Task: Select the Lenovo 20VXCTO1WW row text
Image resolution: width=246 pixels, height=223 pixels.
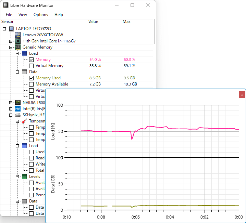Action: click(43, 35)
